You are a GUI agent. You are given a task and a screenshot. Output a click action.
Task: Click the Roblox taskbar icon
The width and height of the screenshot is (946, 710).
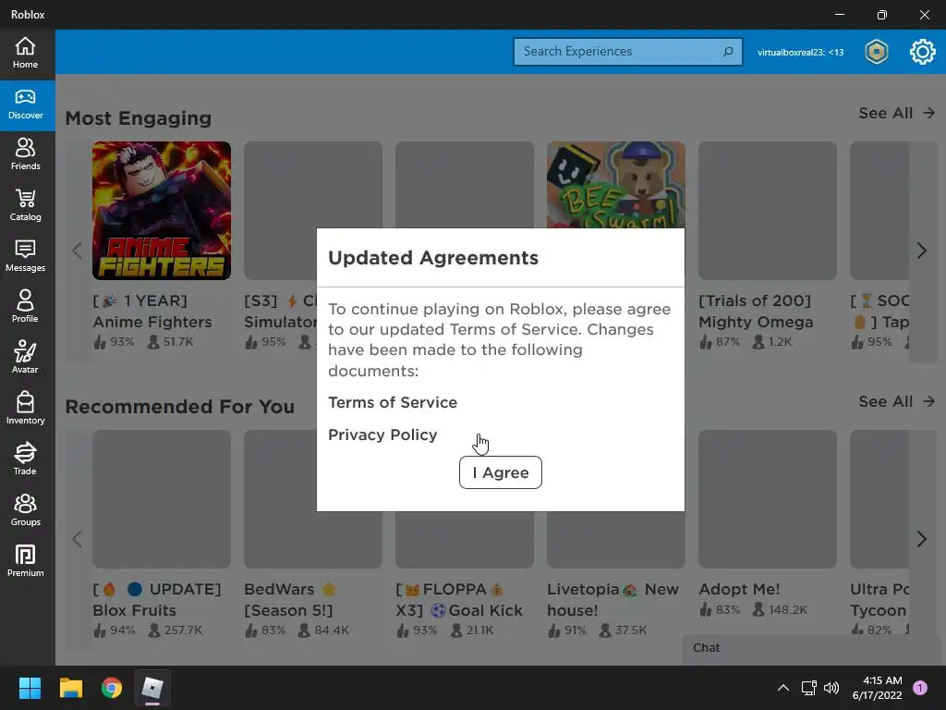[x=152, y=688]
